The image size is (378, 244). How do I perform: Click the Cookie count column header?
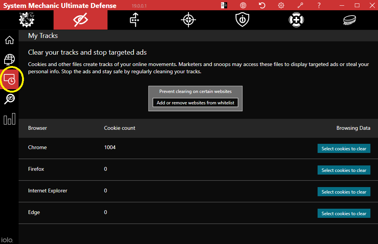[x=120, y=128]
